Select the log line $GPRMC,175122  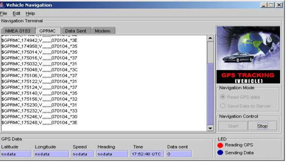[39, 81]
